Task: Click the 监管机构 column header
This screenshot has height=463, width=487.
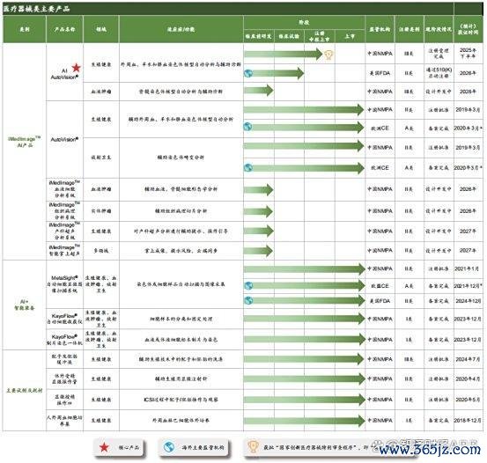Action: [380, 29]
